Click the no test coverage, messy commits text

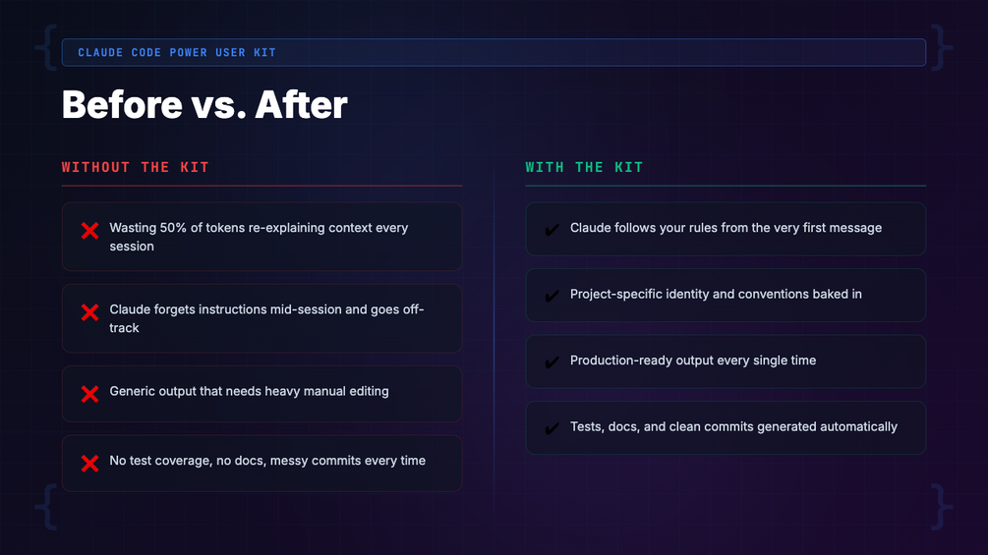pyautogui.click(x=266, y=460)
